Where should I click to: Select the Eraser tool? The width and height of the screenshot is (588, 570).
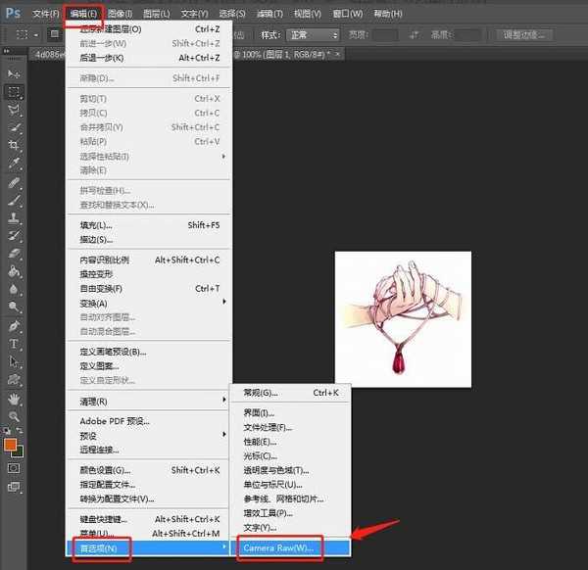coord(15,254)
